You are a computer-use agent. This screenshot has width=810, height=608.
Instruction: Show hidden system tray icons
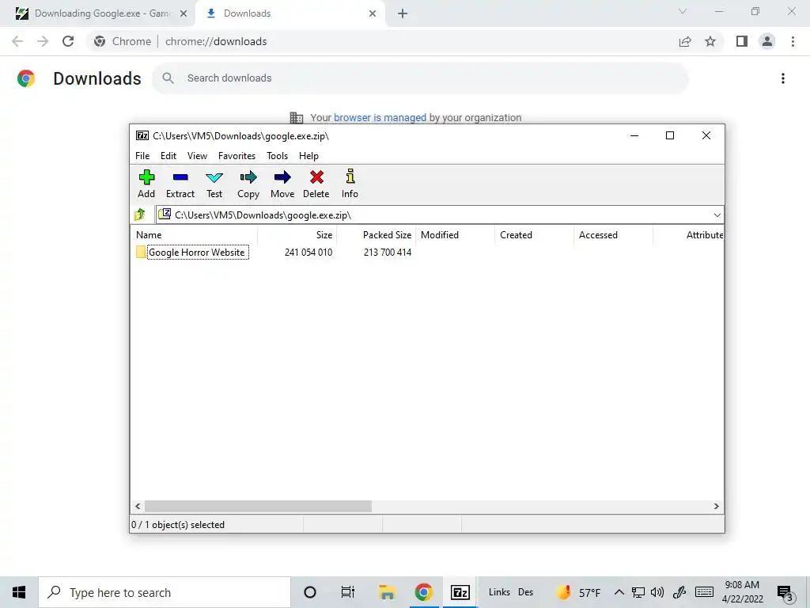619,592
